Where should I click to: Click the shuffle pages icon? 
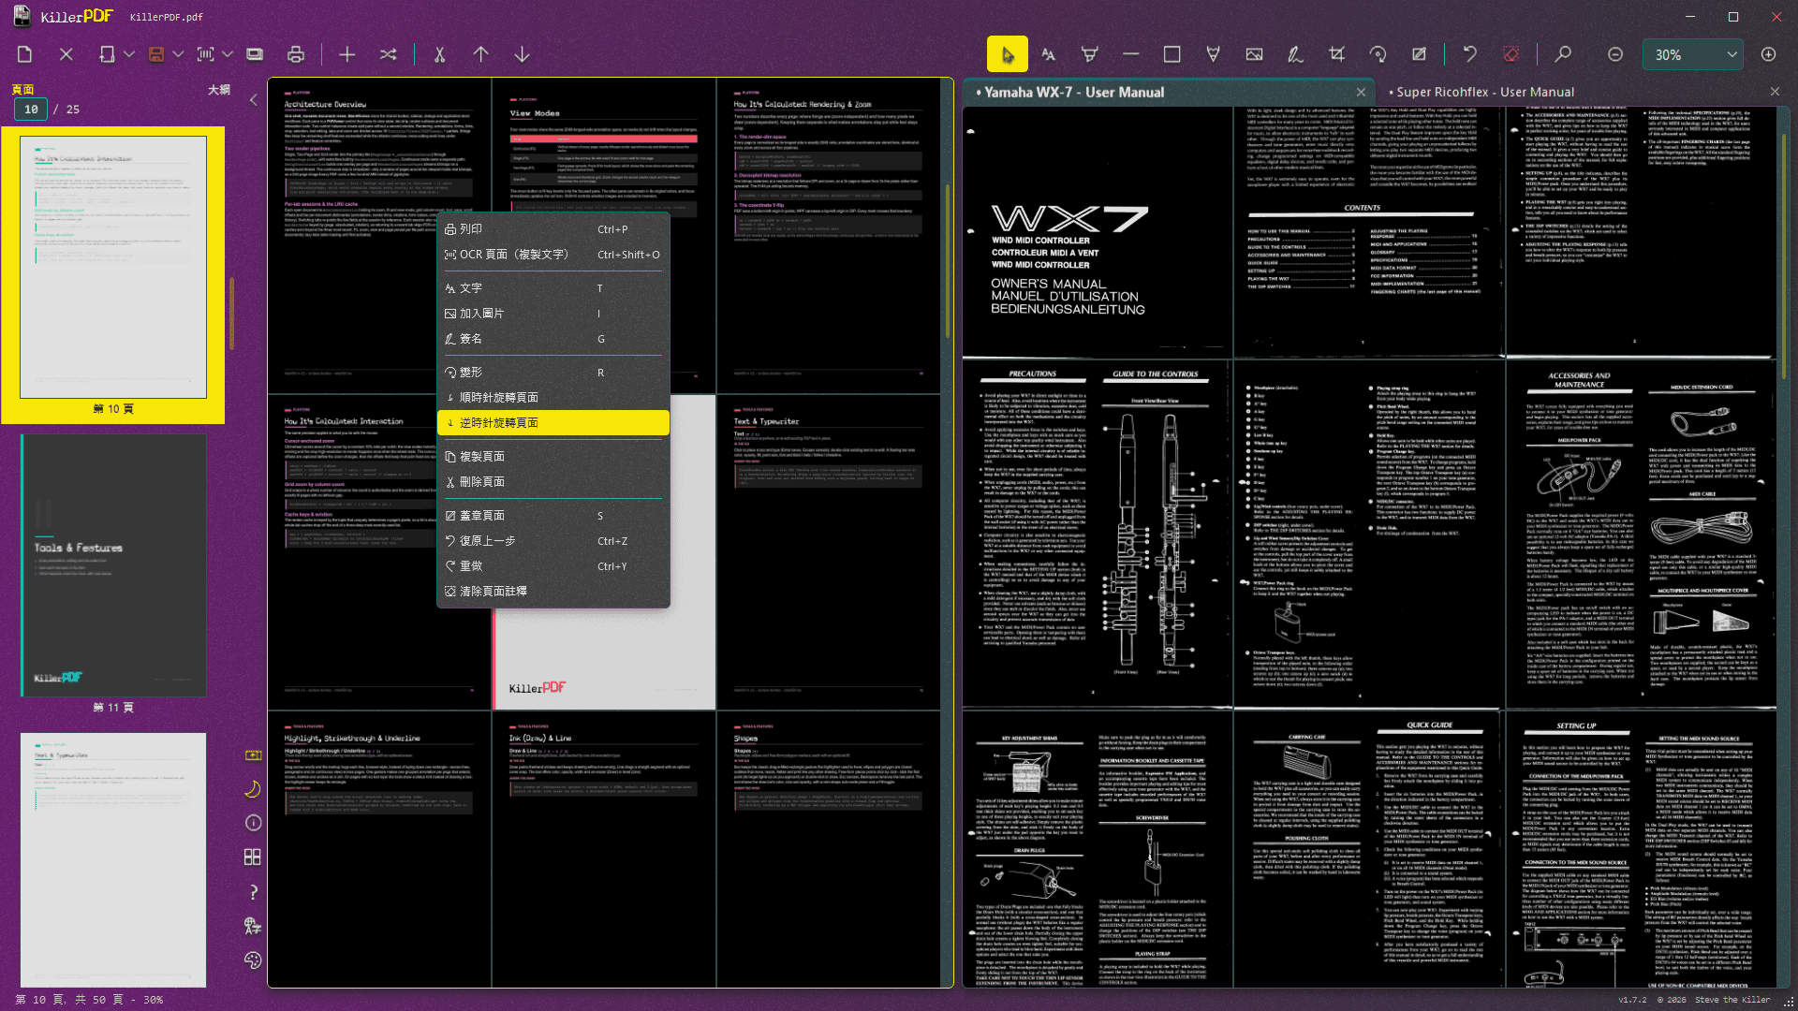388,54
